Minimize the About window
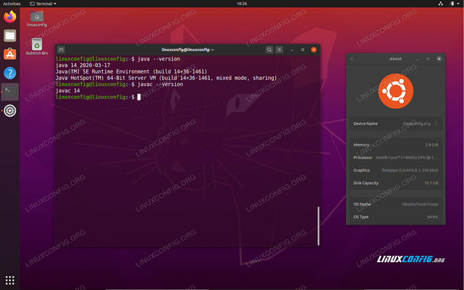464x290 pixels. coord(417,59)
